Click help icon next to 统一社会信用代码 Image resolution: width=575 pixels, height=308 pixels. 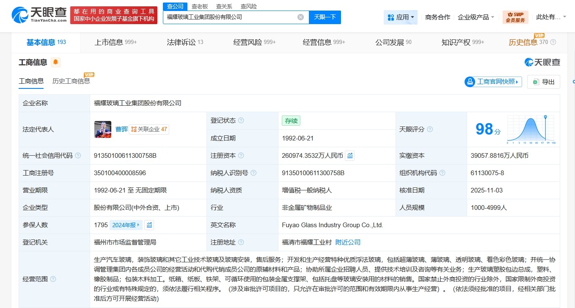click(x=77, y=155)
